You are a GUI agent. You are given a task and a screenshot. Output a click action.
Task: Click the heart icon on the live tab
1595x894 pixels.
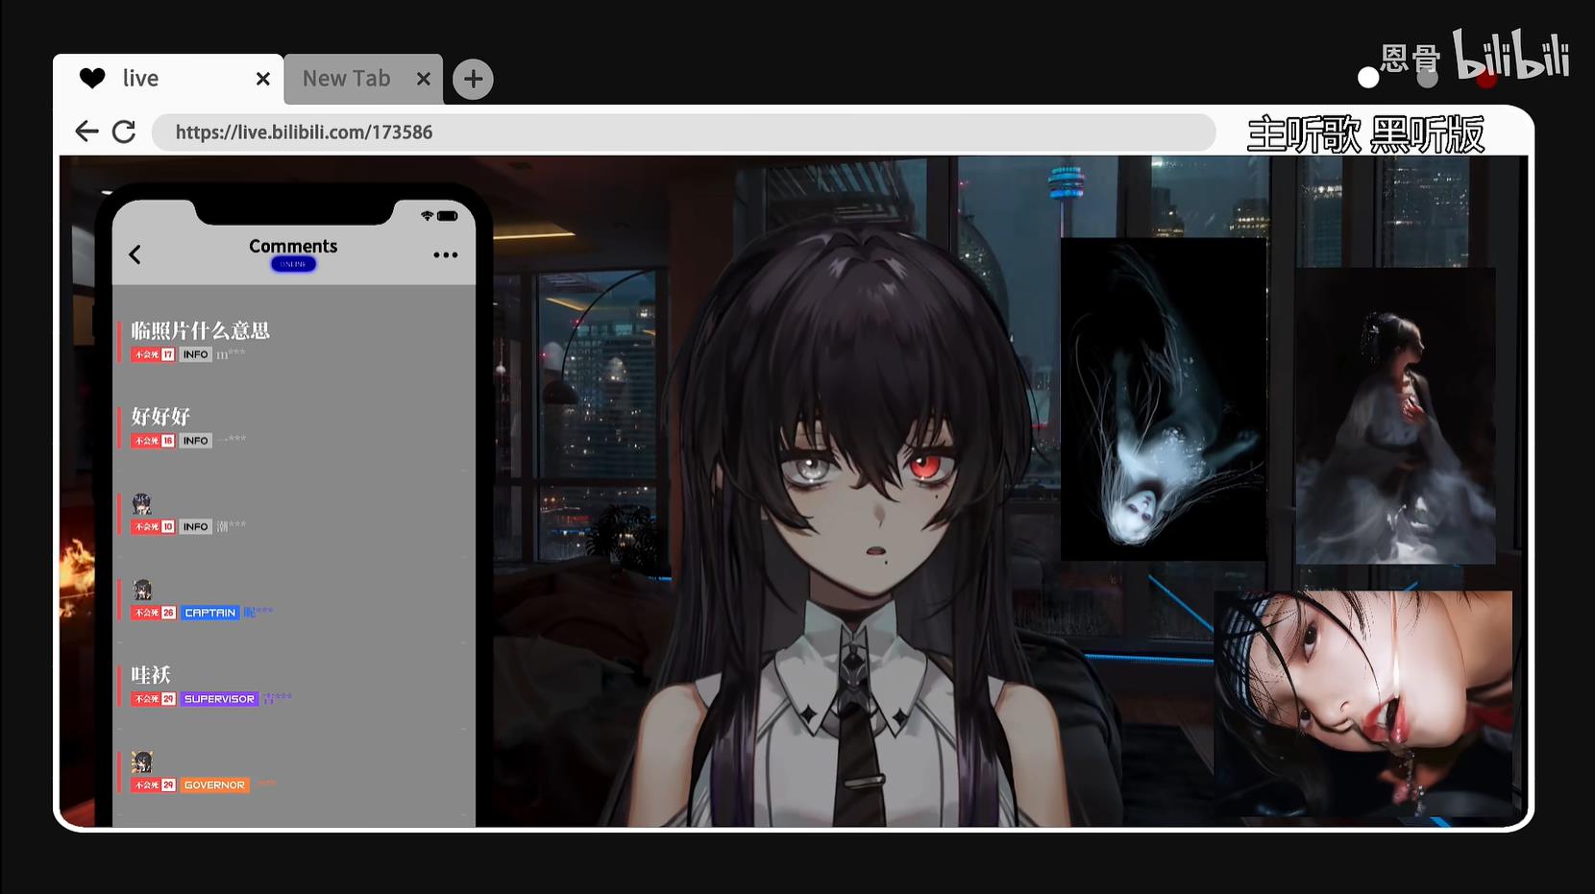pos(92,78)
